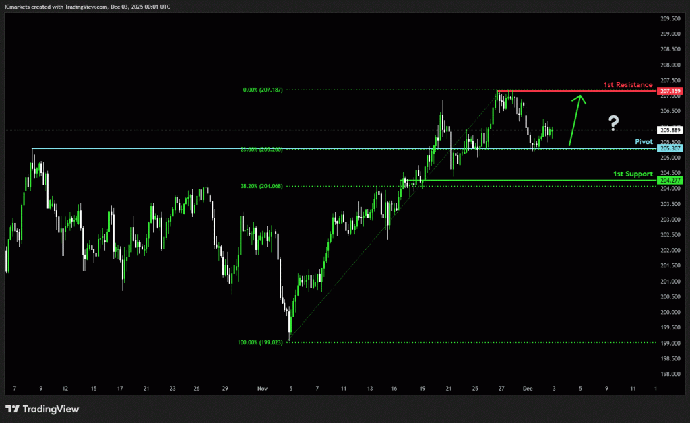The height and width of the screenshot is (423, 690).
Task: Select the red 207.159 resistance price tag
Action: pyautogui.click(x=670, y=91)
